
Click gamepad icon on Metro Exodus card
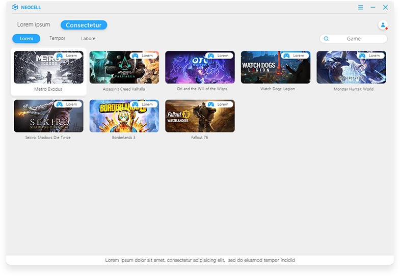tap(60, 56)
